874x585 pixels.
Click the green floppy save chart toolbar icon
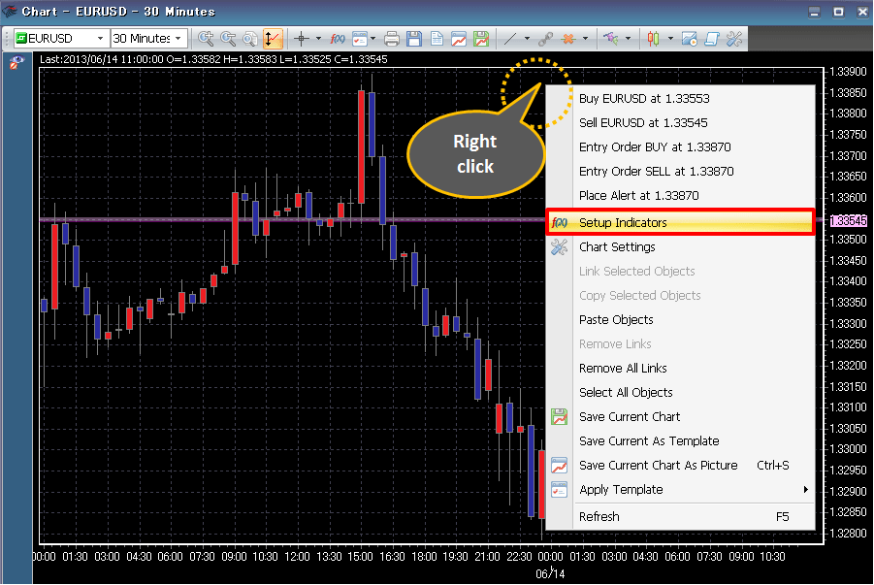481,39
